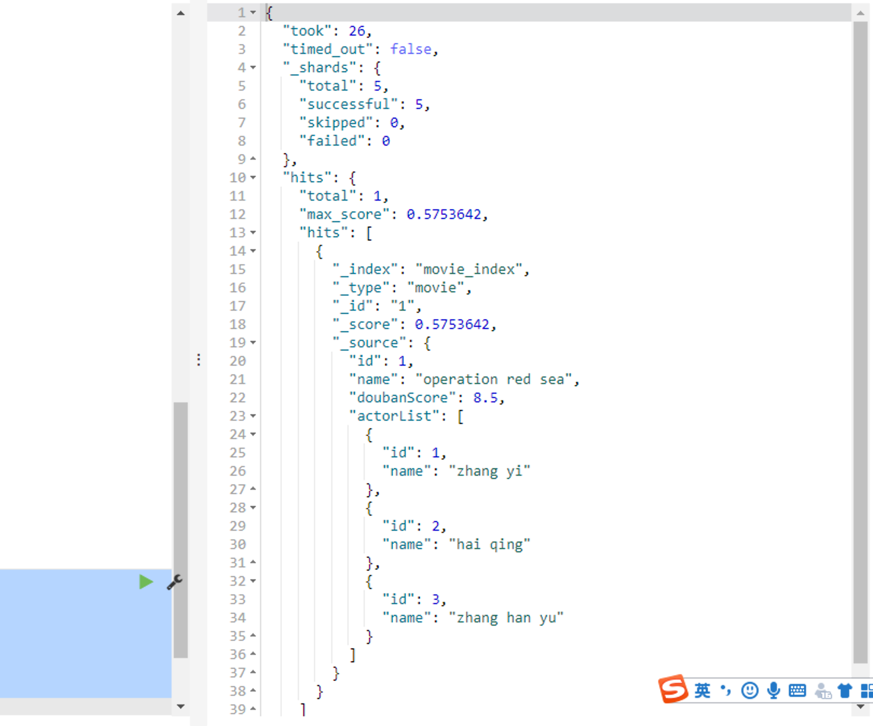Viewport: 873px width, 726px height.
Task: Open the Sogou soft keyboard
Action: [797, 690]
